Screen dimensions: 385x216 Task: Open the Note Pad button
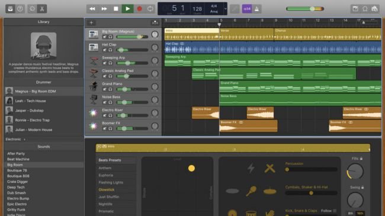355,9
